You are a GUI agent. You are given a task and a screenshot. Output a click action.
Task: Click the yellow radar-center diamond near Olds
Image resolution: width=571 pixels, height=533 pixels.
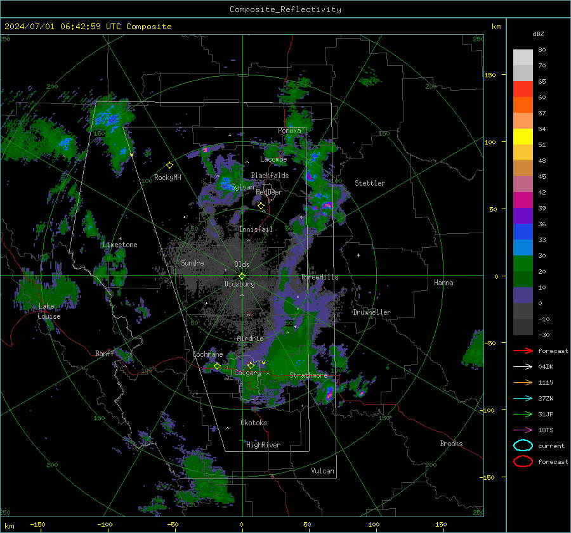(242, 276)
